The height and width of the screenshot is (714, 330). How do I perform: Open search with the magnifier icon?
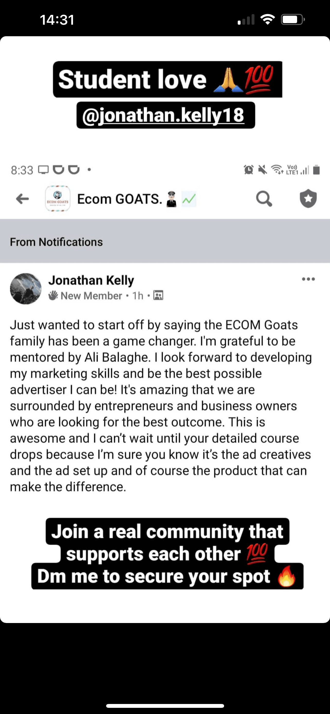coord(263,198)
